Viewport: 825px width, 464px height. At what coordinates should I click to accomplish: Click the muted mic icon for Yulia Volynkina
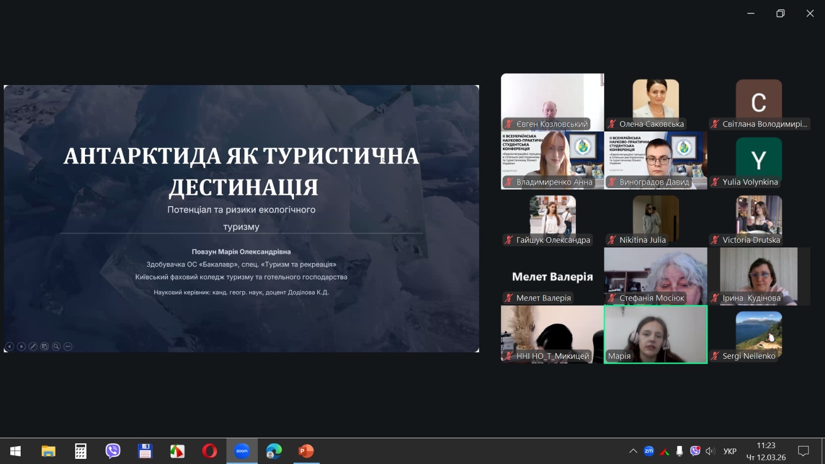tap(715, 182)
